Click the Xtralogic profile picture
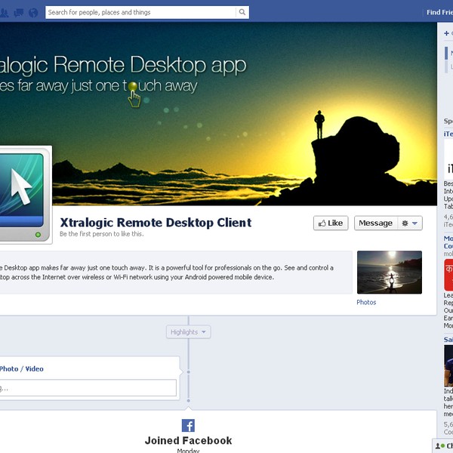The image size is (453, 453). (x=25, y=195)
